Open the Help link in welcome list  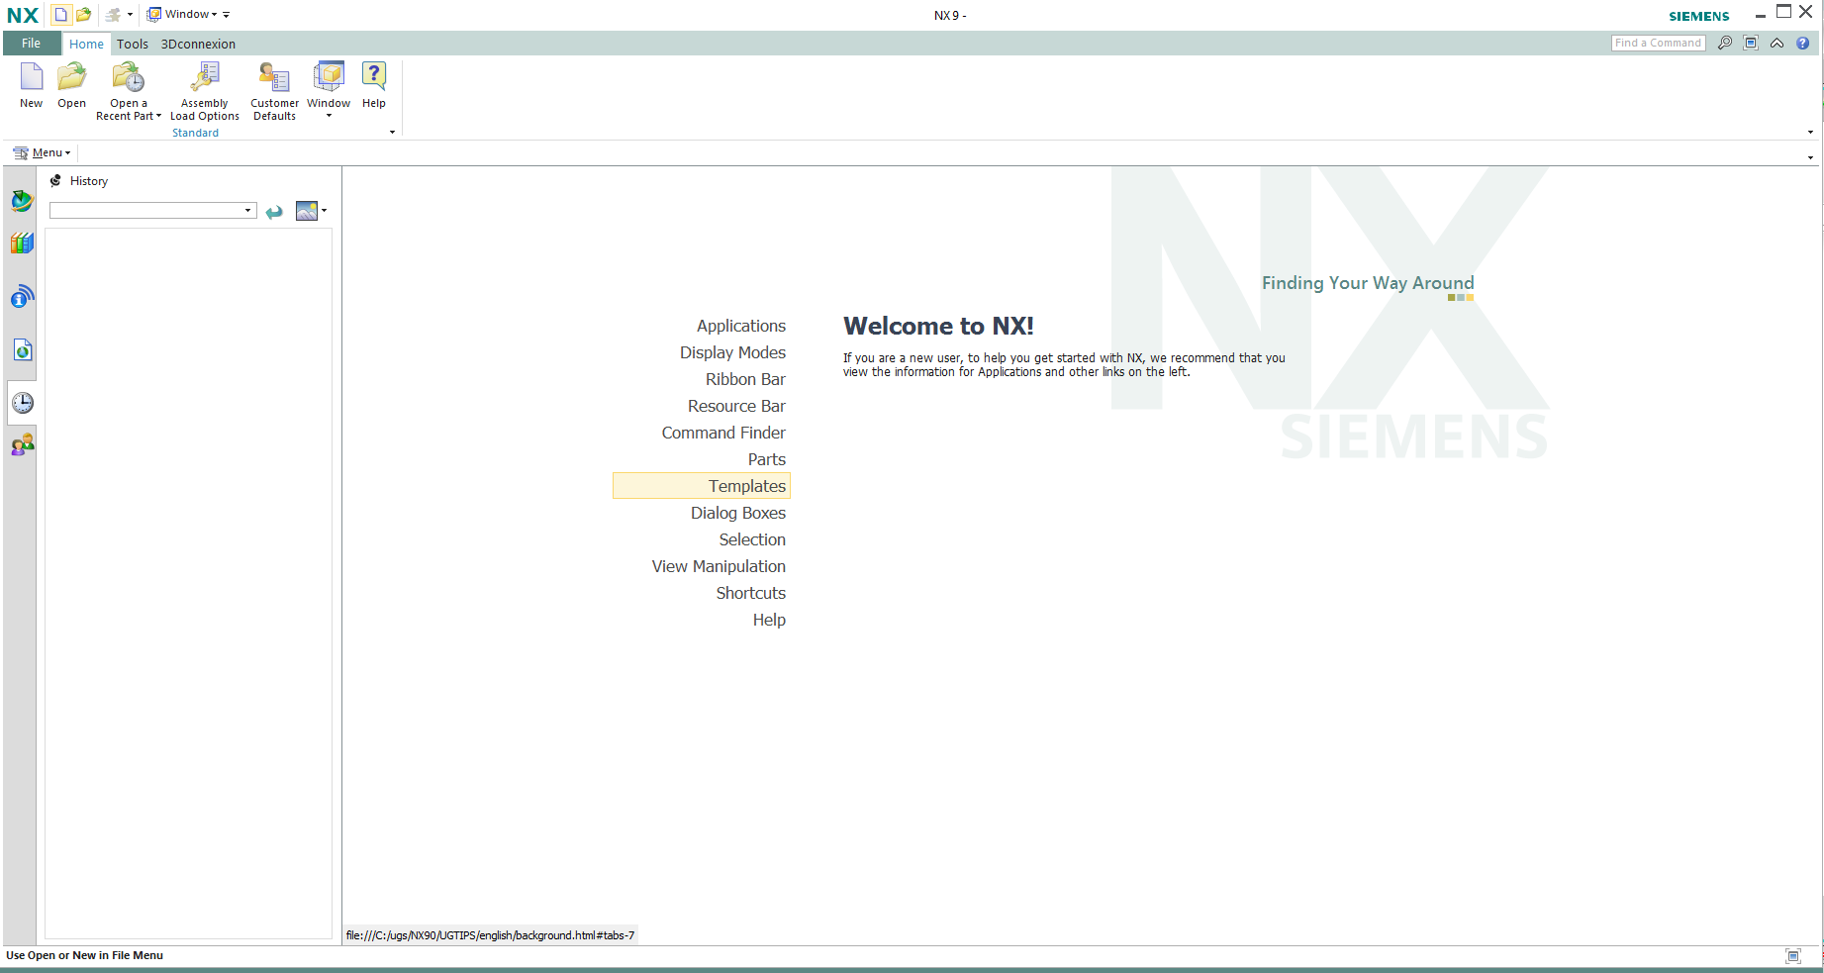pyautogui.click(x=769, y=620)
